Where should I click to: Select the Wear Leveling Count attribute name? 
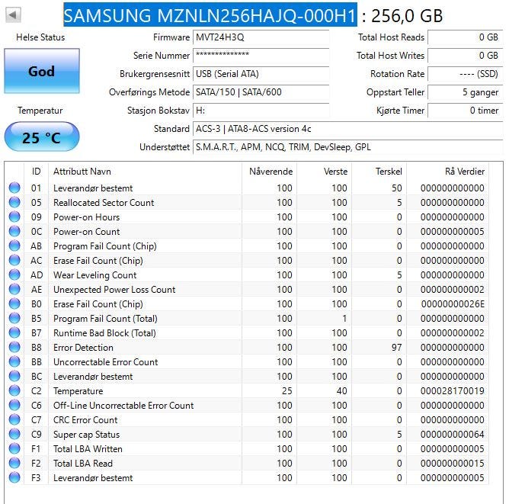pyautogui.click(x=94, y=275)
